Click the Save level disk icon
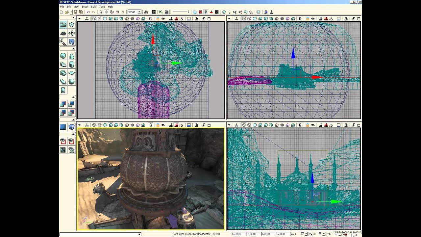 75,12
